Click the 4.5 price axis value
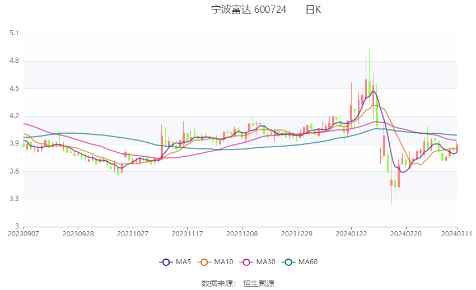 click(14, 88)
